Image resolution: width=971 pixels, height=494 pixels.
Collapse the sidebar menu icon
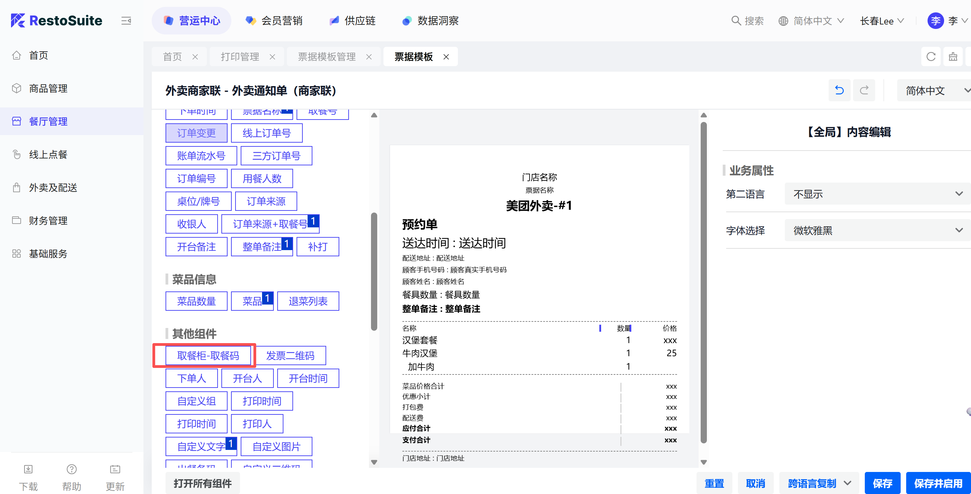[126, 21]
